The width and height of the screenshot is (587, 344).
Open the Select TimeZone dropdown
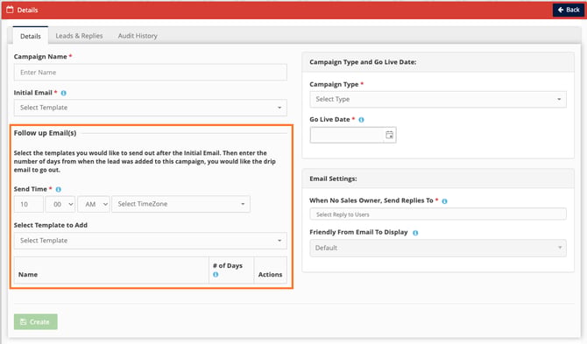[180, 204]
